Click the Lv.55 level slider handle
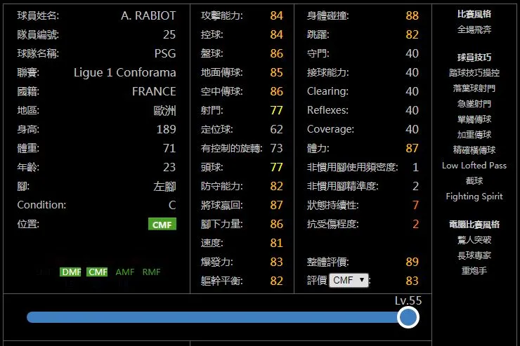Viewport: 520px width, 346px height. coord(408,317)
